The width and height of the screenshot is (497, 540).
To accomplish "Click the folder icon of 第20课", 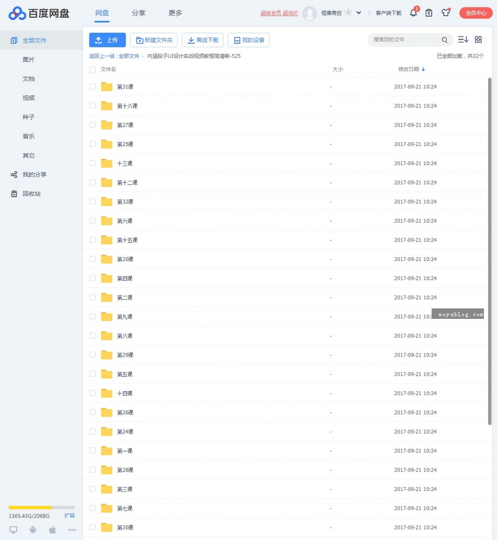I will pyautogui.click(x=107, y=259).
